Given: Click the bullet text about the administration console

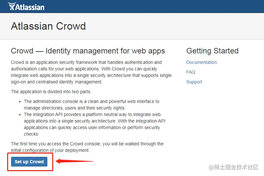Looking at the screenshot, I should [x=92, y=105].
